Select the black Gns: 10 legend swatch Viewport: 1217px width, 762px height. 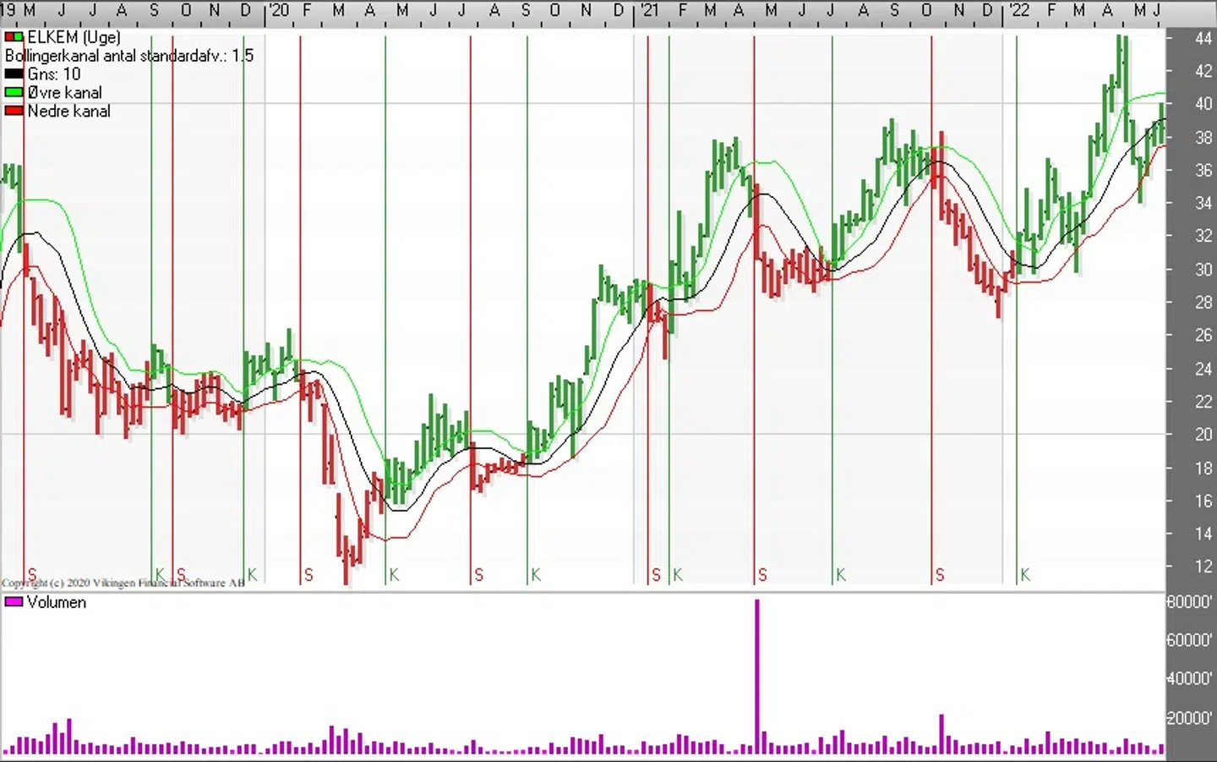(14, 74)
